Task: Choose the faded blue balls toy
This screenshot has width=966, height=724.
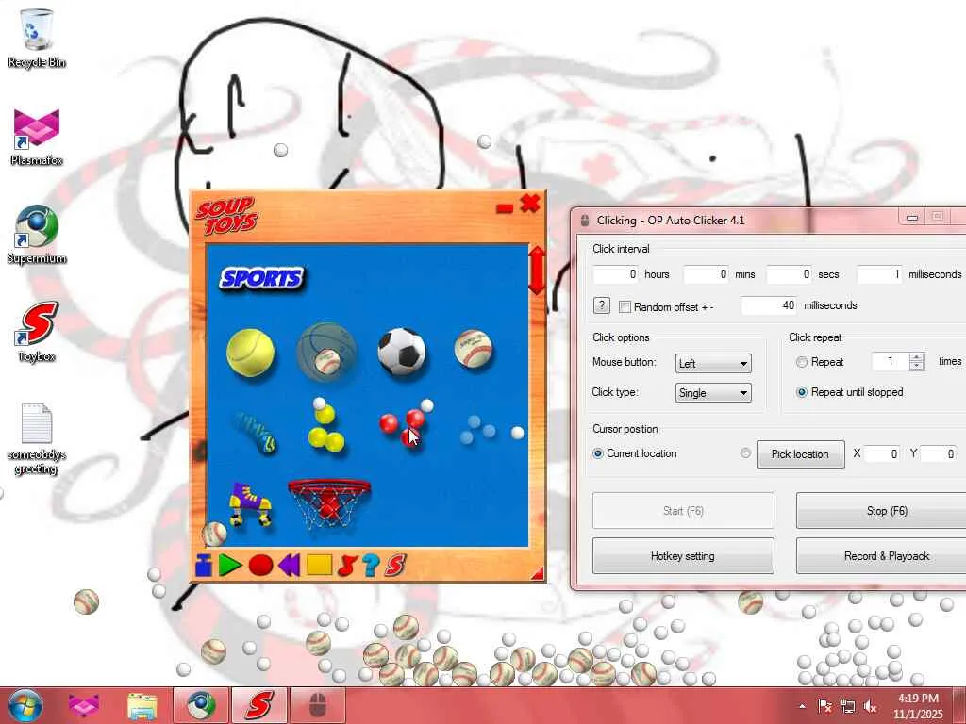Action: pyautogui.click(x=478, y=429)
